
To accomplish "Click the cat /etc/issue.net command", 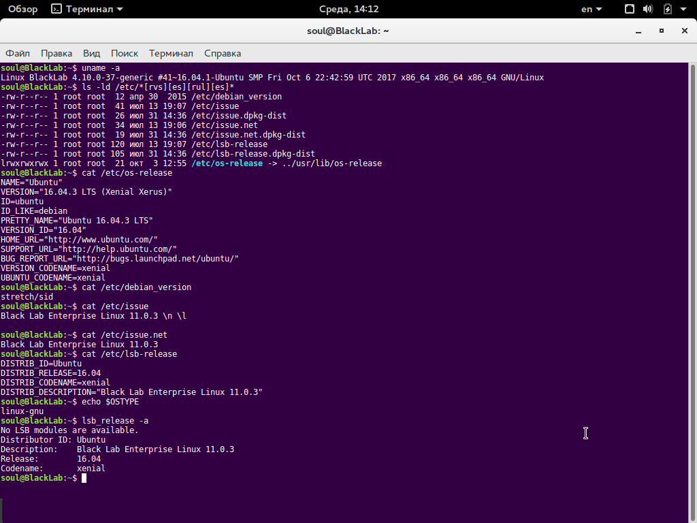I will [x=125, y=335].
